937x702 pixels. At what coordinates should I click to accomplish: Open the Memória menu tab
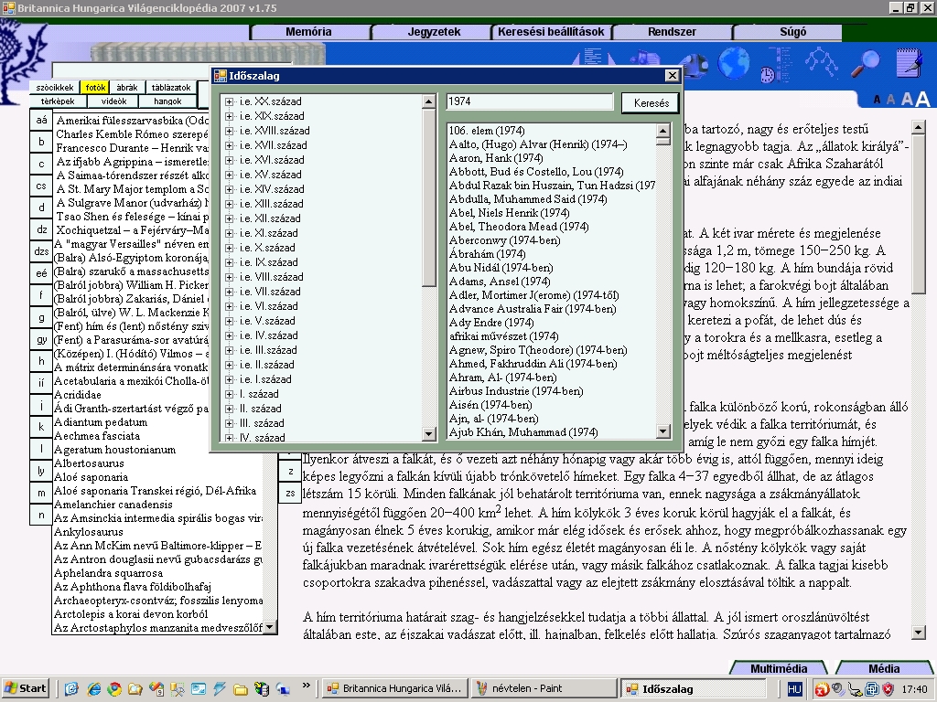309,32
